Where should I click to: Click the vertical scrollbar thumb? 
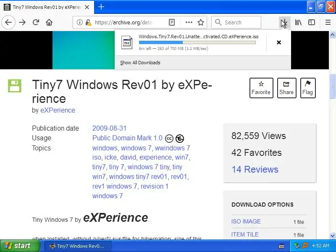tap(332, 86)
